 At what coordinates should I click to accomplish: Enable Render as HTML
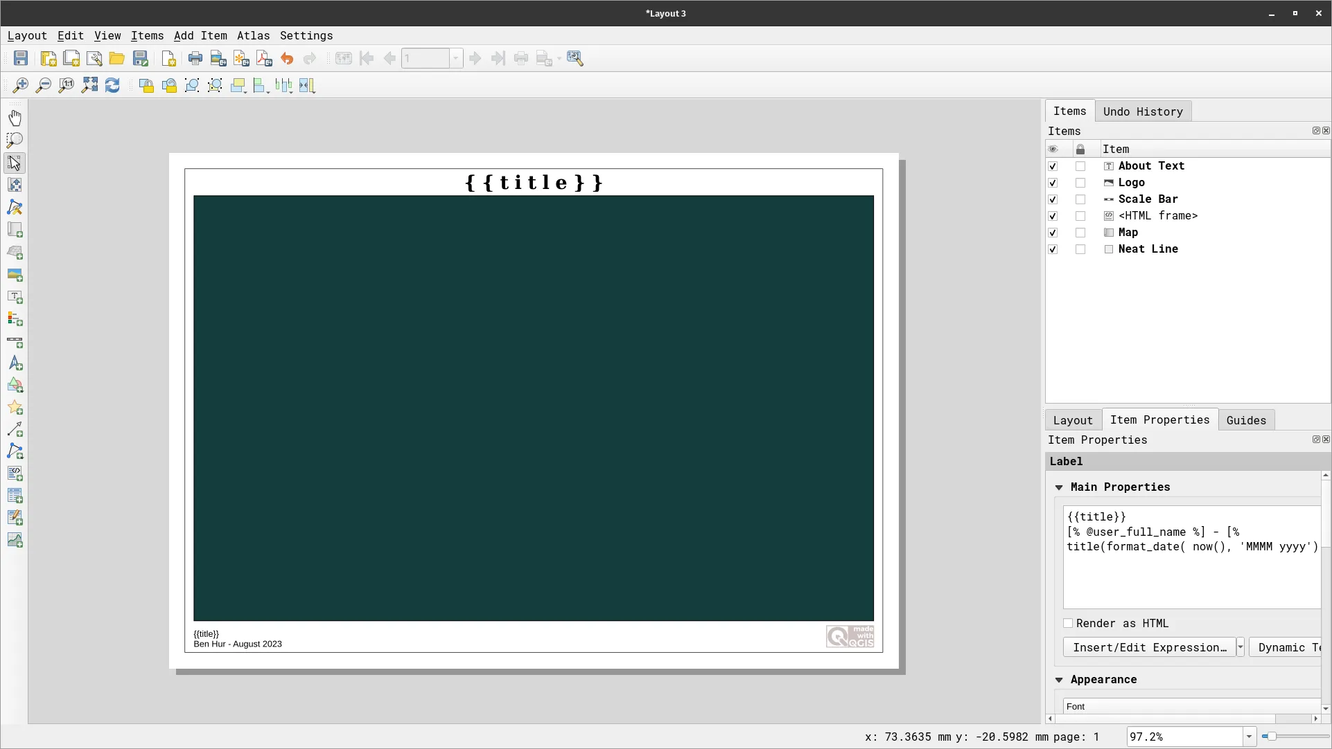[1068, 623]
